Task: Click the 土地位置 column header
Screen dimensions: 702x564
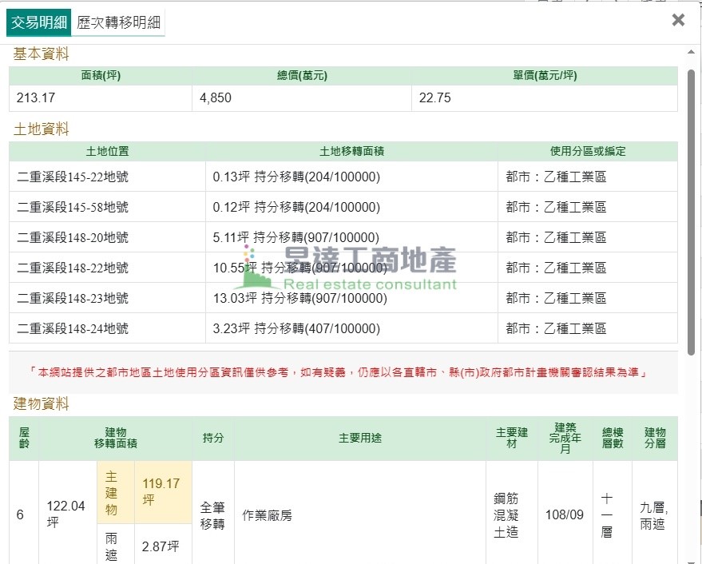Action: [107, 151]
